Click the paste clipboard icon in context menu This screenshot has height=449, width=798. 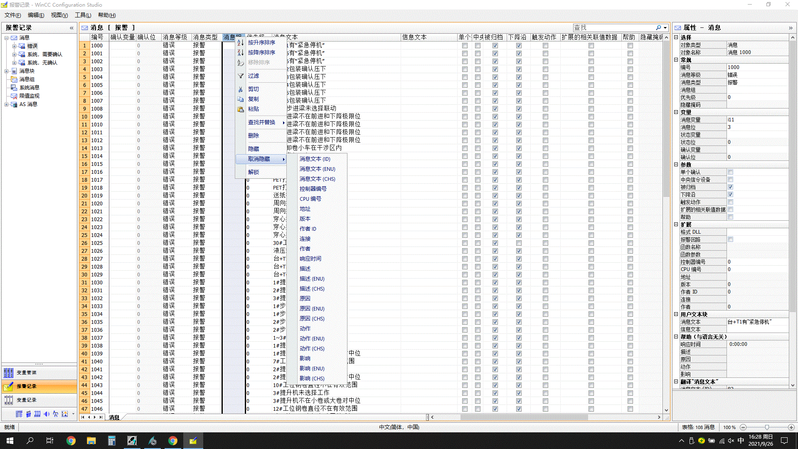pyautogui.click(x=241, y=109)
